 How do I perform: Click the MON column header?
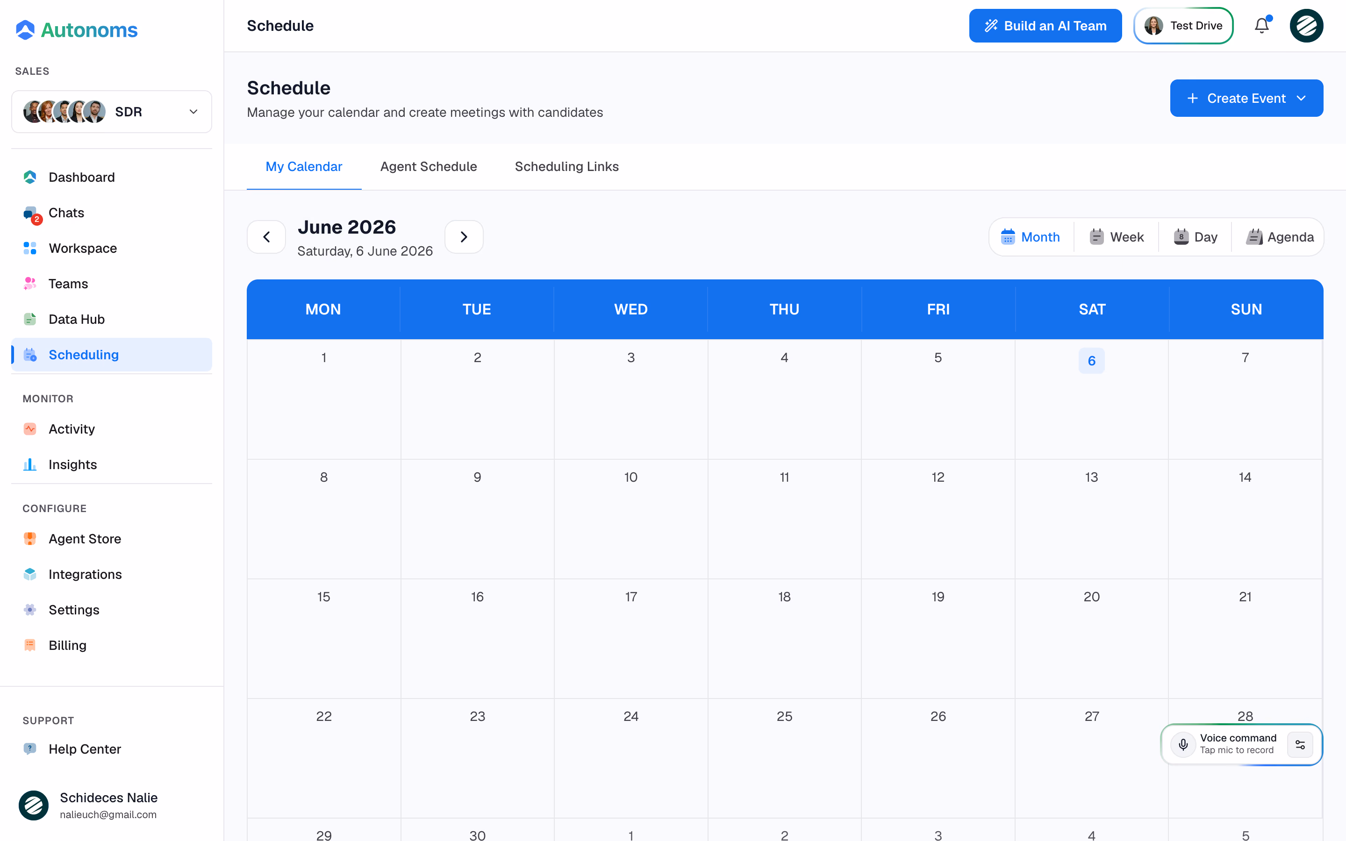tap(323, 309)
